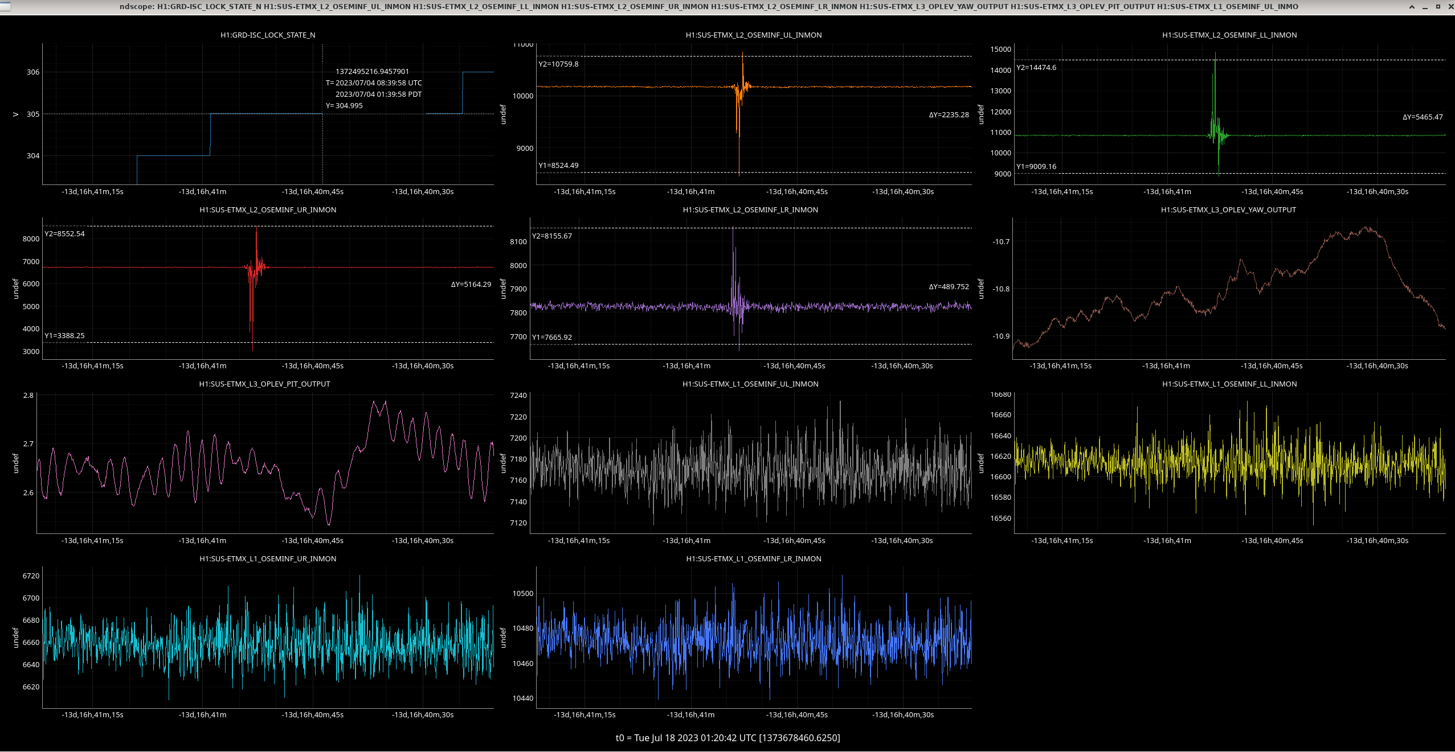1455x752 pixels.
Task: Click the H1:SUS-ETMX_L3_OPLEV_YAW_OUTPUT plot title
Action: pos(1228,210)
